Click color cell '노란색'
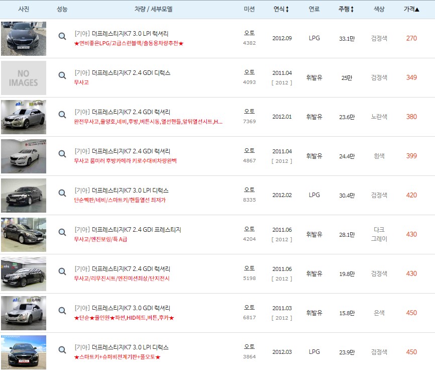This screenshot has height=370, width=435. tap(379, 117)
